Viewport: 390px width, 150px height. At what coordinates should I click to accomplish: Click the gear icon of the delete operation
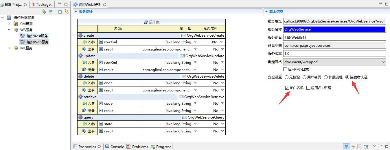click(x=80, y=76)
